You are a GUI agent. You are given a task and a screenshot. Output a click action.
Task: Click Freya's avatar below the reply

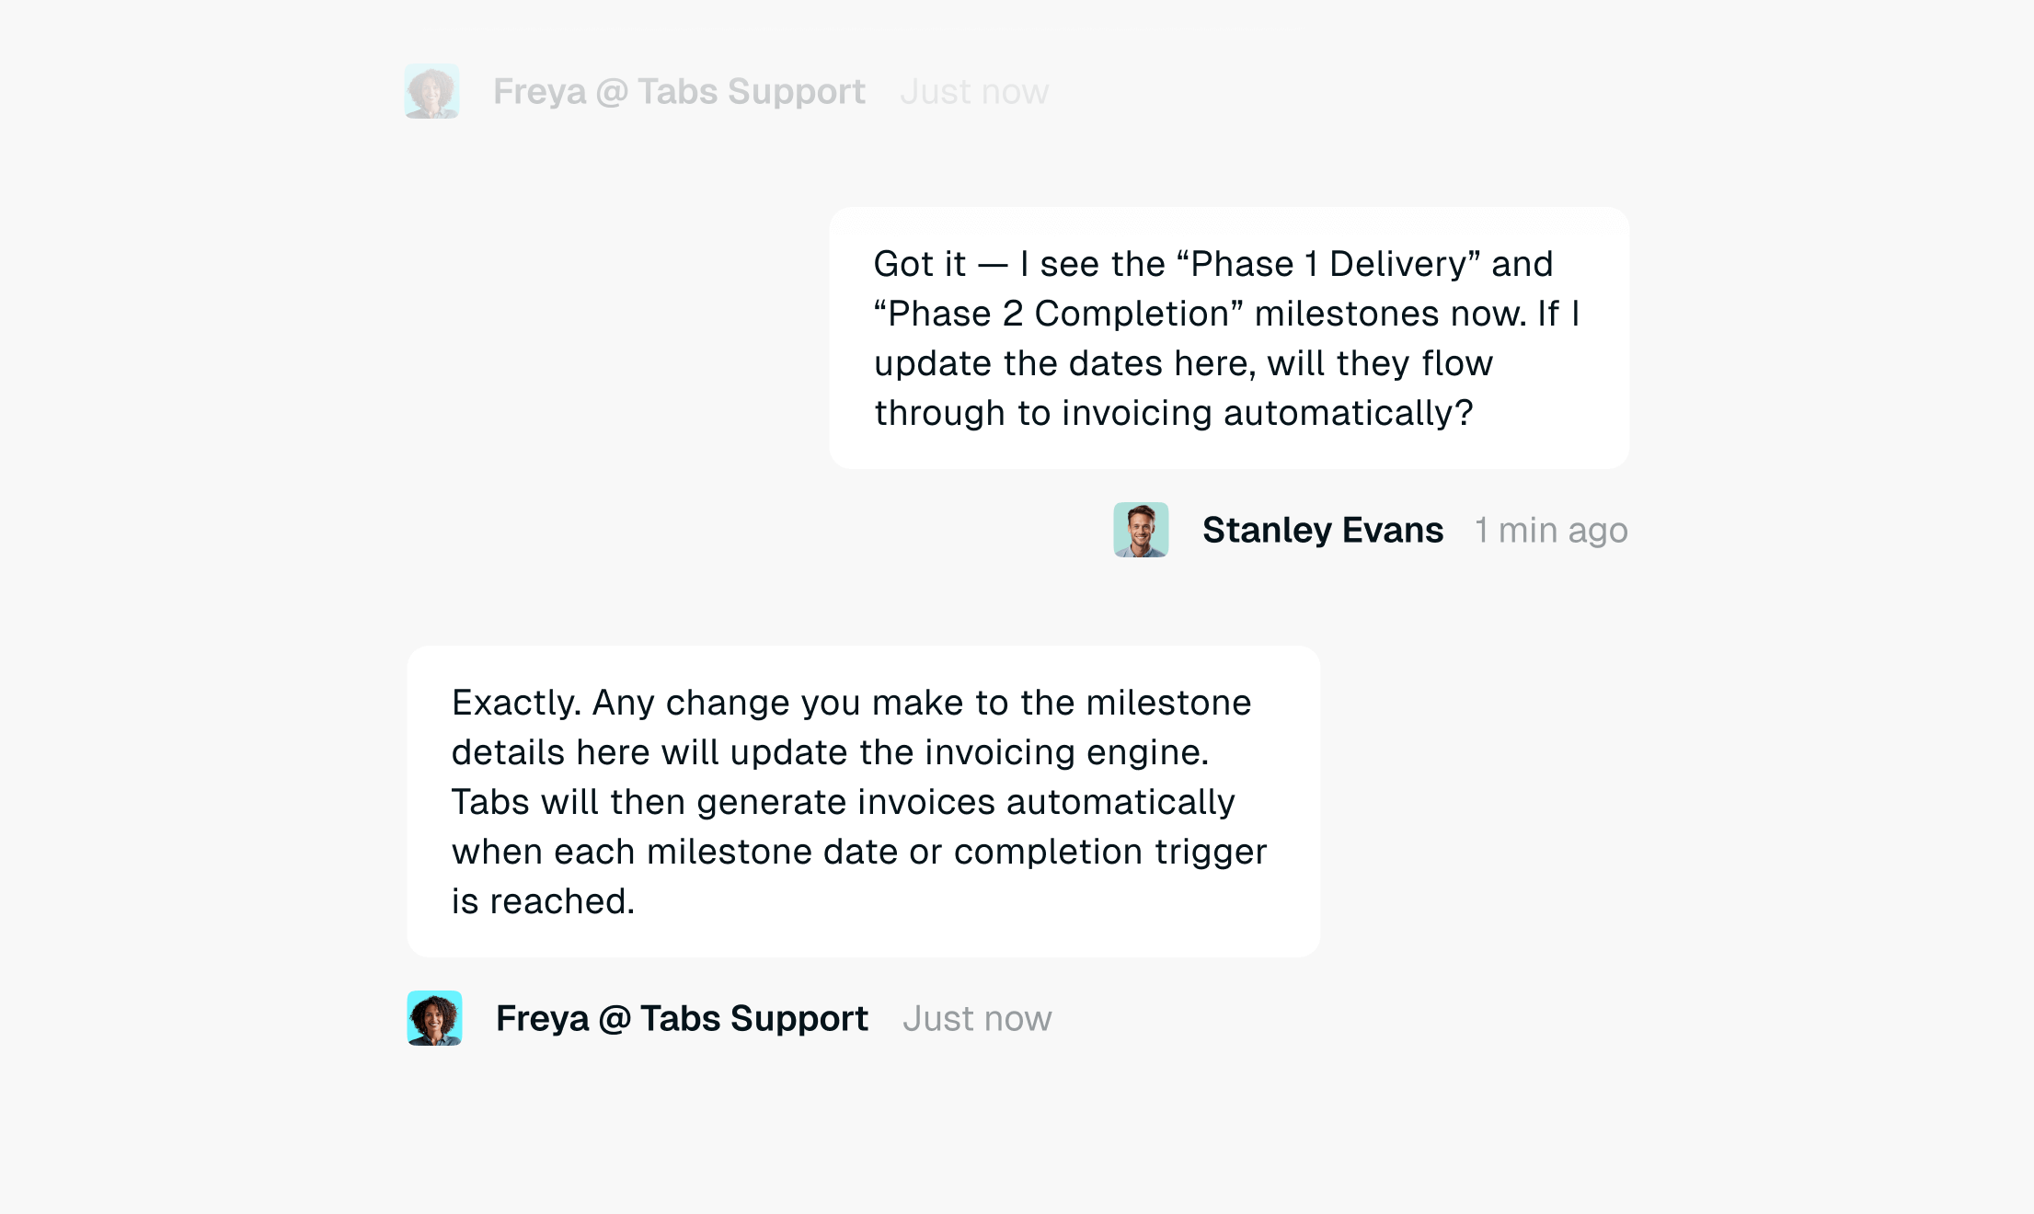tap(434, 1018)
